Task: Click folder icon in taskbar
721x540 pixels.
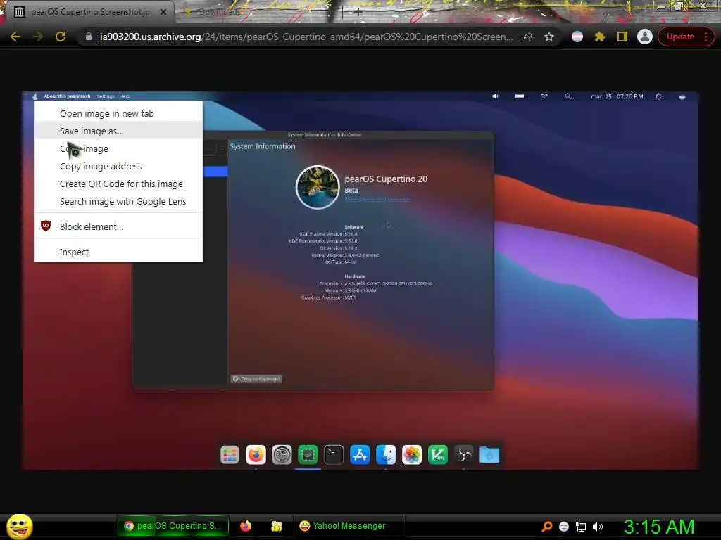Action: point(276,526)
